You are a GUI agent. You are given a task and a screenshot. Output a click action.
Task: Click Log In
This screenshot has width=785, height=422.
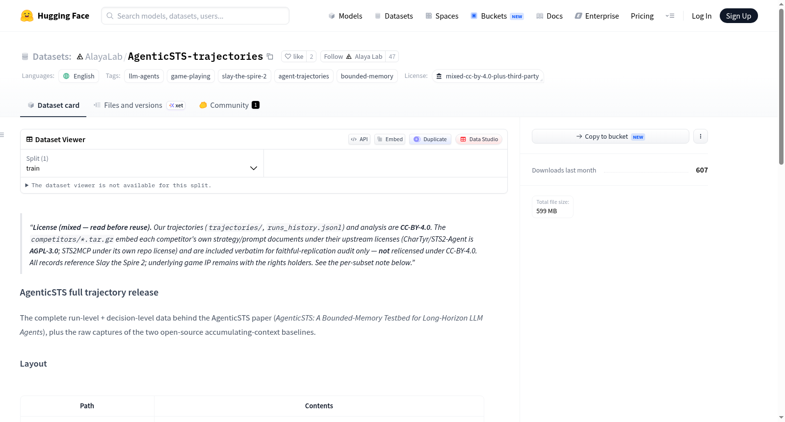(x=702, y=16)
